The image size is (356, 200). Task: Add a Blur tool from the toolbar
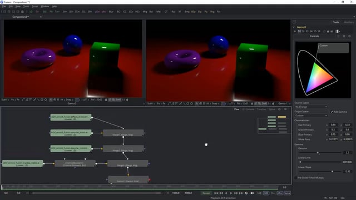coord(111,12)
